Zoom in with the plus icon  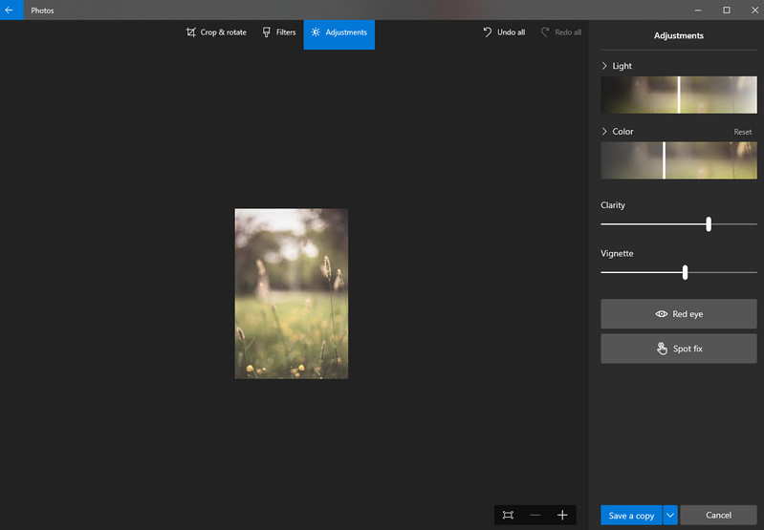click(x=562, y=515)
